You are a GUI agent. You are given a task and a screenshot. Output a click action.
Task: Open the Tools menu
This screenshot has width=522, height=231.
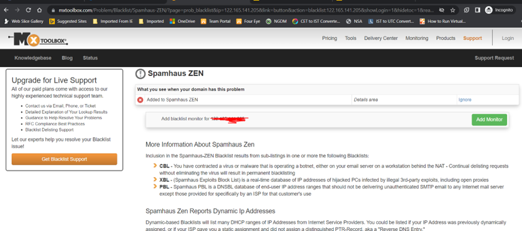(x=350, y=38)
